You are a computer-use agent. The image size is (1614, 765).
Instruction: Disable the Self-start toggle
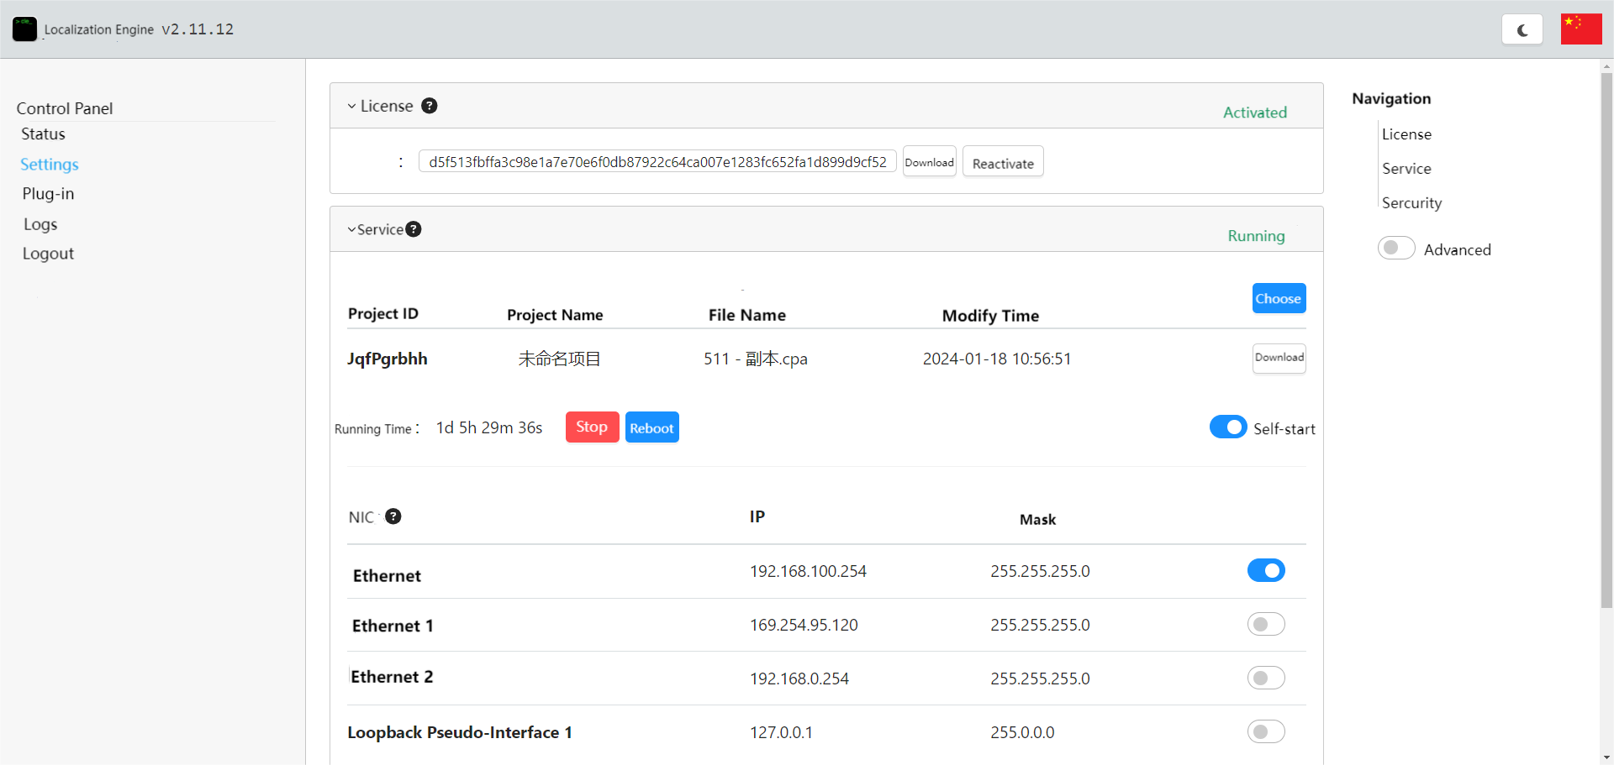pos(1227,427)
